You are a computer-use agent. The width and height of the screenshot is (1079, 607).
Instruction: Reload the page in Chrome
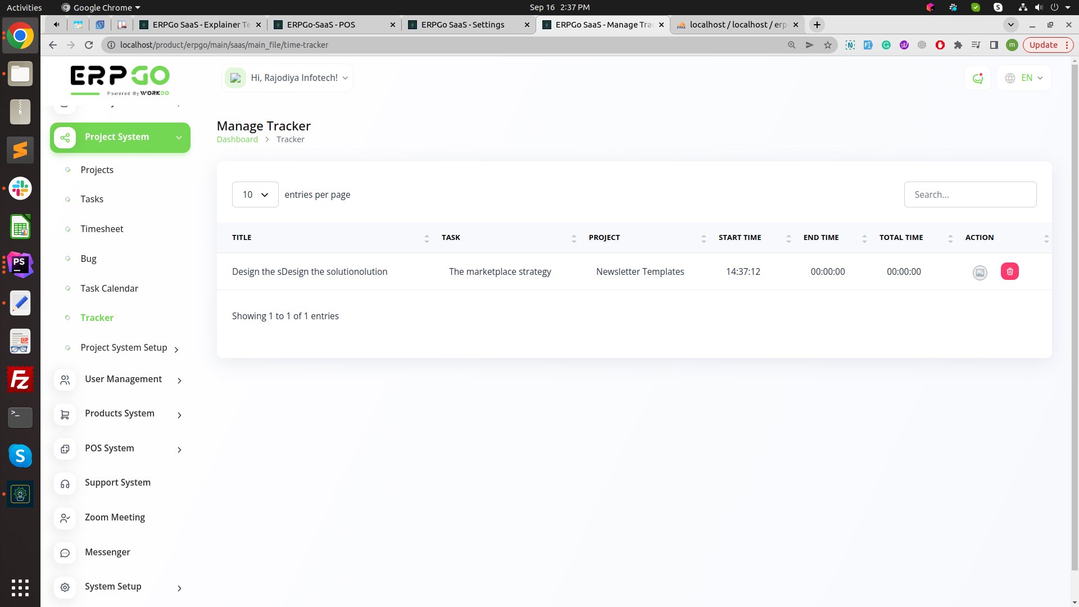click(88, 45)
